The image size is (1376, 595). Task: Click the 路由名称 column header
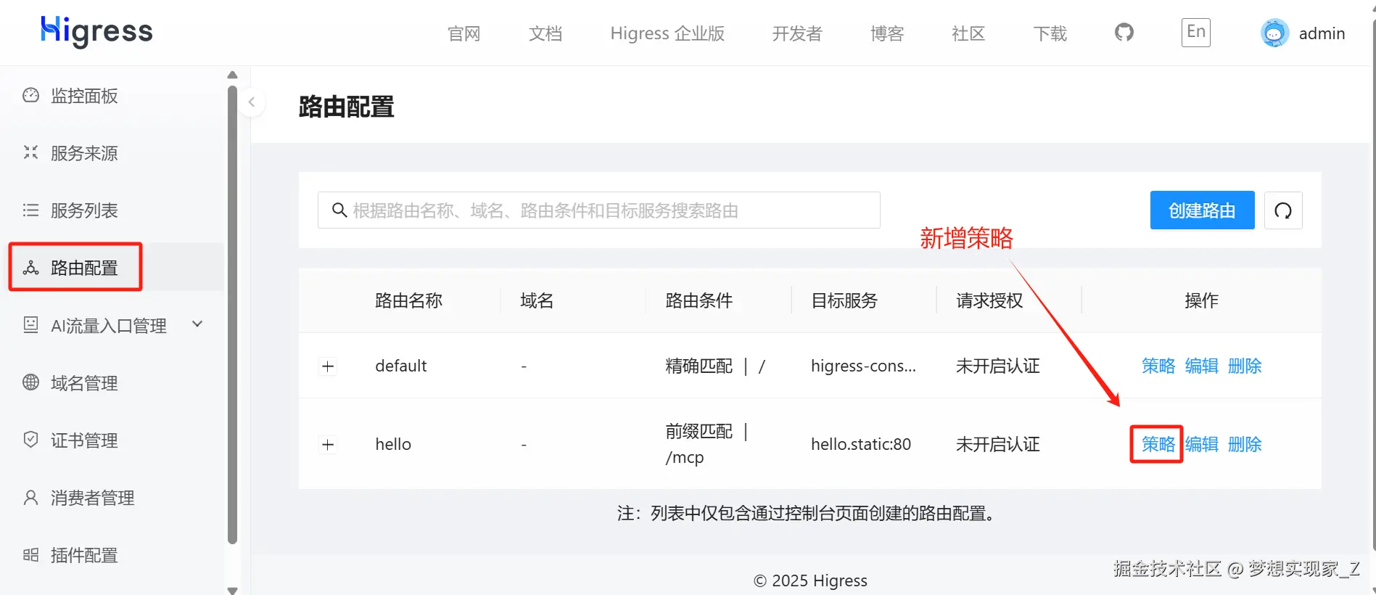[408, 300]
